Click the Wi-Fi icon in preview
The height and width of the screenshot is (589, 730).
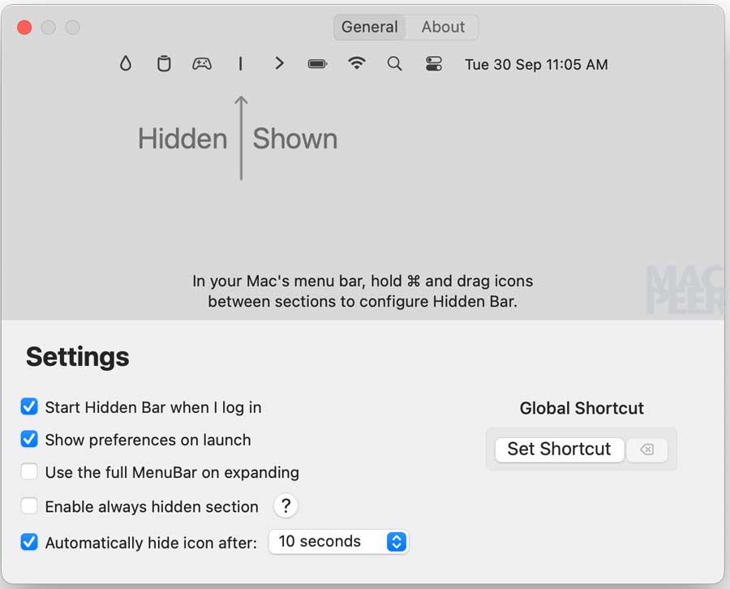click(x=356, y=64)
